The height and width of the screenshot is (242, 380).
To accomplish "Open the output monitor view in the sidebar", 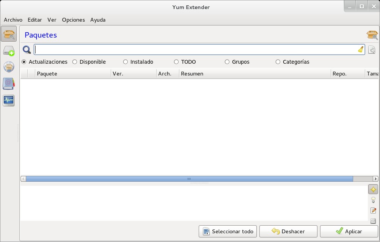I will [x=9, y=101].
